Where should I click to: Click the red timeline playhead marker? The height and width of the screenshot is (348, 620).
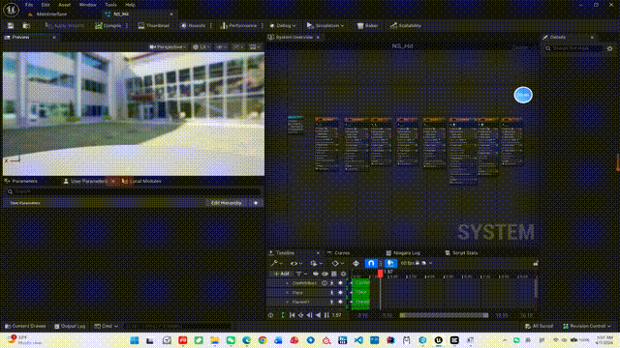[x=380, y=273]
